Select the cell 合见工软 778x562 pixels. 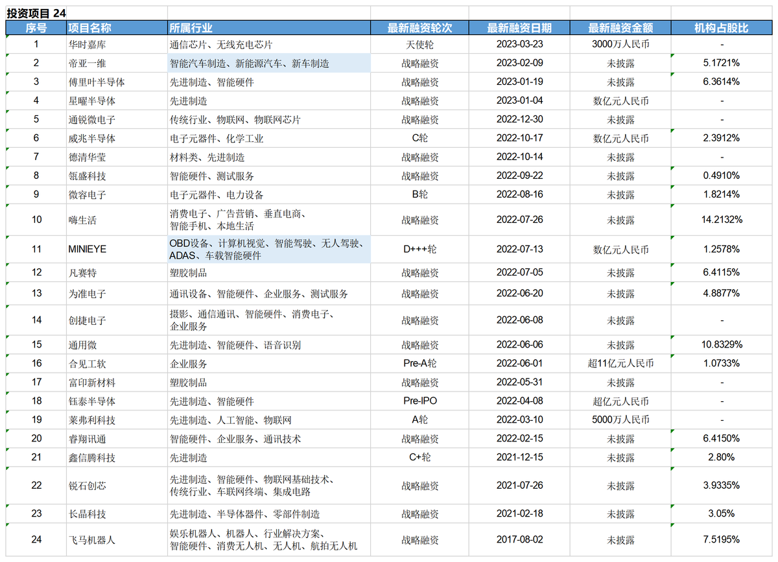pos(117,364)
